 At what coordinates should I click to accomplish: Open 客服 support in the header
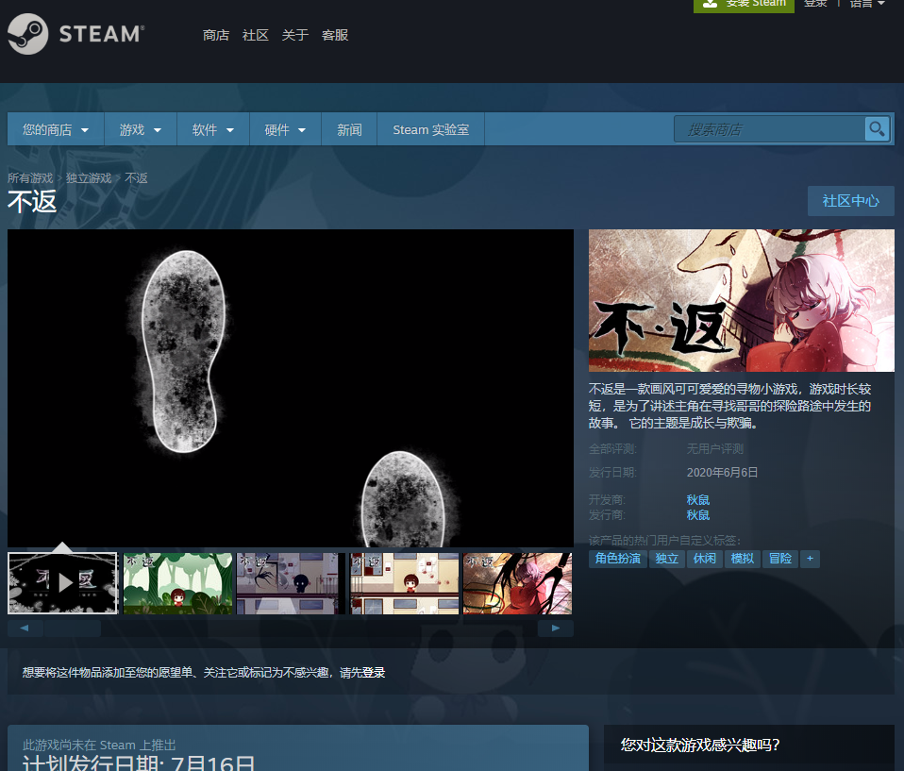pos(335,35)
